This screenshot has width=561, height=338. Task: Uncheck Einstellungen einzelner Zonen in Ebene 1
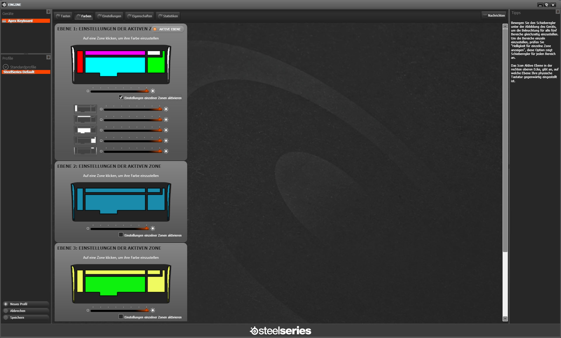pos(121,97)
